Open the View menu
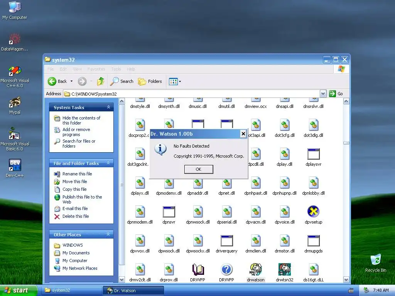This screenshot has height=296, width=395. pyautogui.click(x=77, y=69)
